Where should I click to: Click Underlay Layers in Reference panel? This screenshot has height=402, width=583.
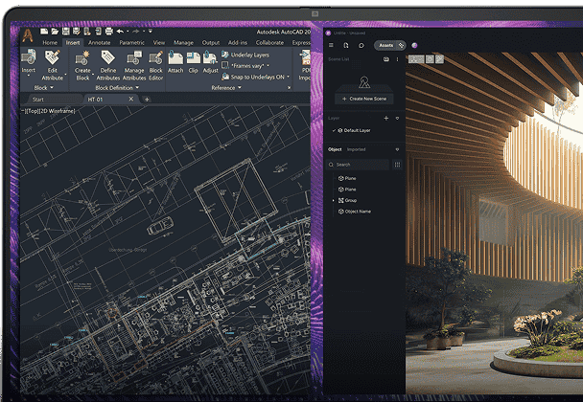pyautogui.click(x=245, y=55)
